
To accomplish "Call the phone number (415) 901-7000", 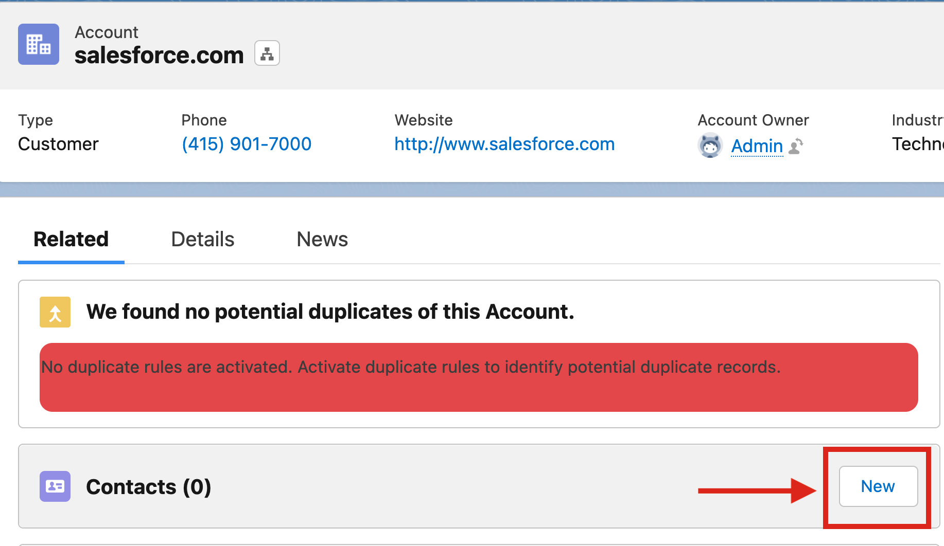I will (x=247, y=144).
